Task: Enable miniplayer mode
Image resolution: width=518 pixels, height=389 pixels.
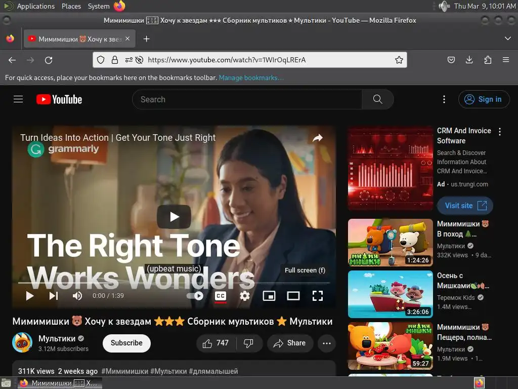Action: [269, 296]
